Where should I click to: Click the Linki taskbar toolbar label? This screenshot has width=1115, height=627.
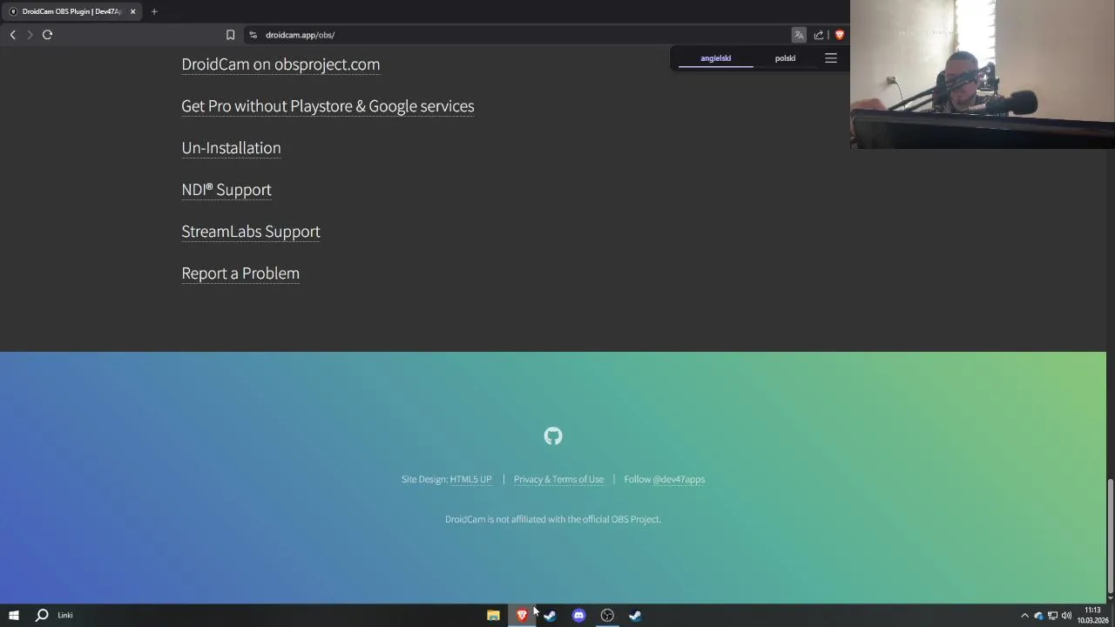pyautogui.click(x=65, y=615)
